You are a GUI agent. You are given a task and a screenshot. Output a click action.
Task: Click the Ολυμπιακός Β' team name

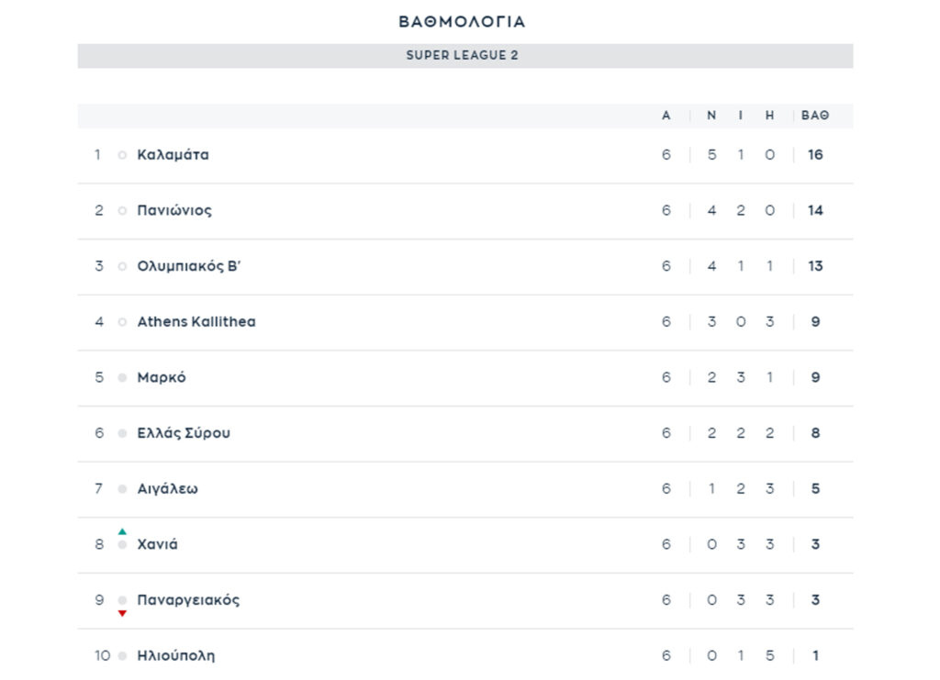(x=189, y=267)
